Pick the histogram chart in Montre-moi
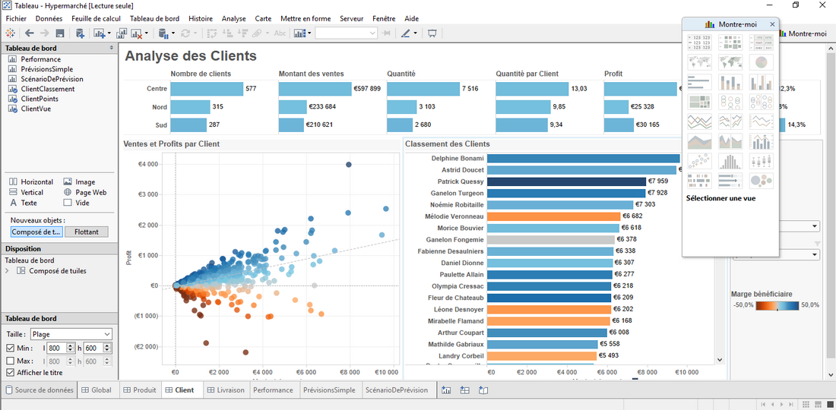This screenshot has width=836, height=410. (x=730, y=161)
